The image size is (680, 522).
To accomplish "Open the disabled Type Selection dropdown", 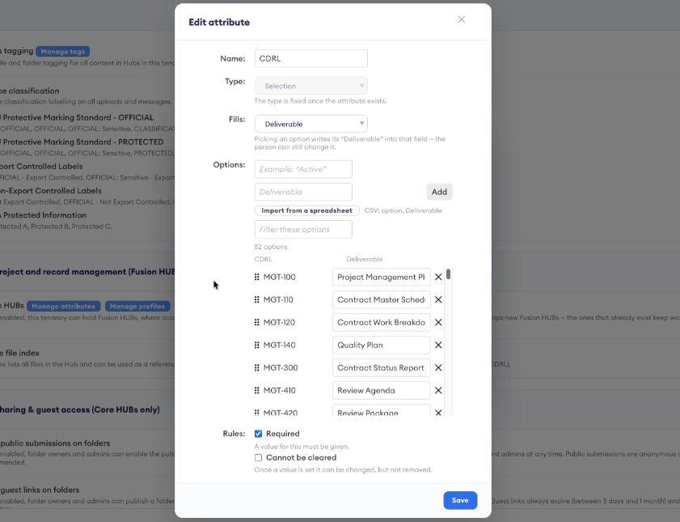I will coord(311,86).
